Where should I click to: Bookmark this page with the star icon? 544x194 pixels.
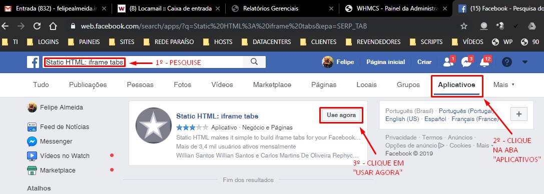point(463,26)
